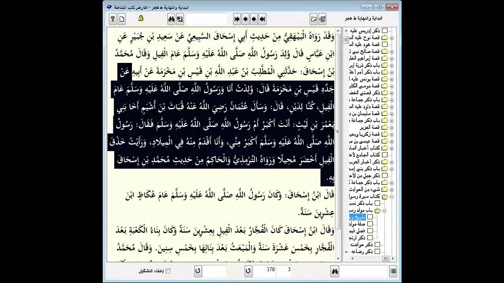Select the كتاب أخبار الماضين tree item
Screen dimensions: 504x283
(365, 148)
